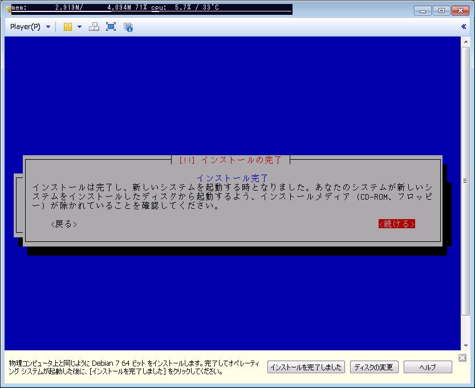Minimize the VMware Player window

(423, 11)
